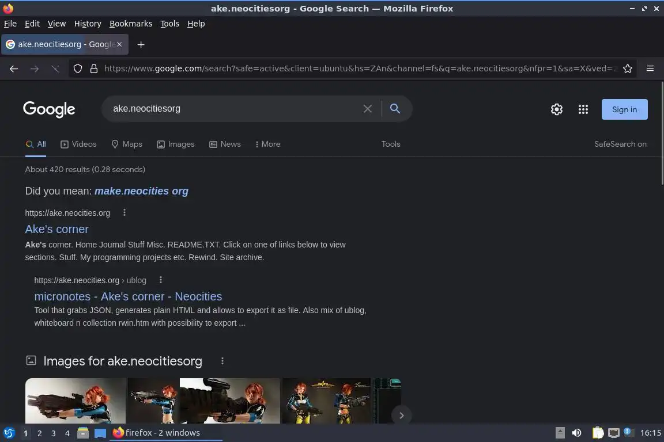This screenshot has height=442, width=664.
Task: Switch to workspace 2
Action: tap(39, 433)
